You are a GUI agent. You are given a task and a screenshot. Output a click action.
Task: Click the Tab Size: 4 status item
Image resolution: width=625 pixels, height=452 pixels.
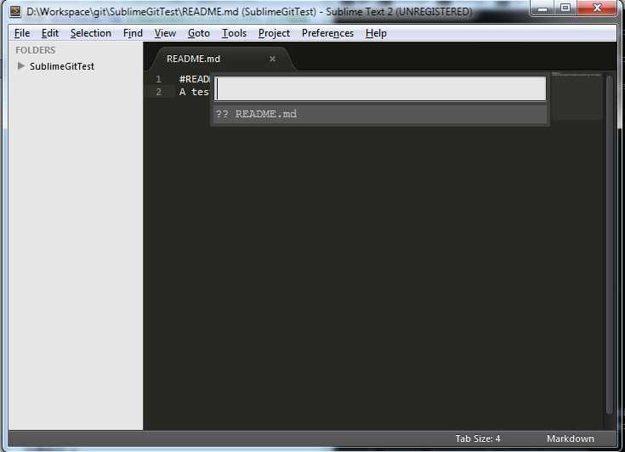[478, 438]
